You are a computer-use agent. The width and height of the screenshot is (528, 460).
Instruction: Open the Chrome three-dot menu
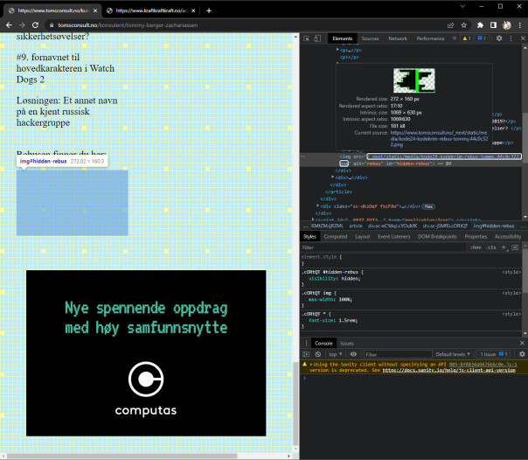520,25
